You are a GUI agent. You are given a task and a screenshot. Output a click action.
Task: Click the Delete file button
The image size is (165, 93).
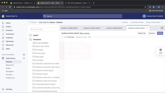142,33
